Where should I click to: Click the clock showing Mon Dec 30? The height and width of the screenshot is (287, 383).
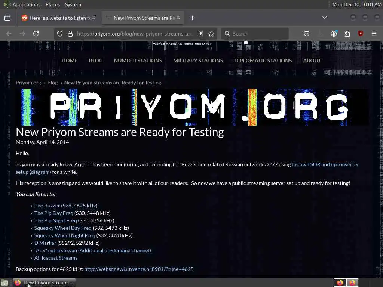coord(357,4)
